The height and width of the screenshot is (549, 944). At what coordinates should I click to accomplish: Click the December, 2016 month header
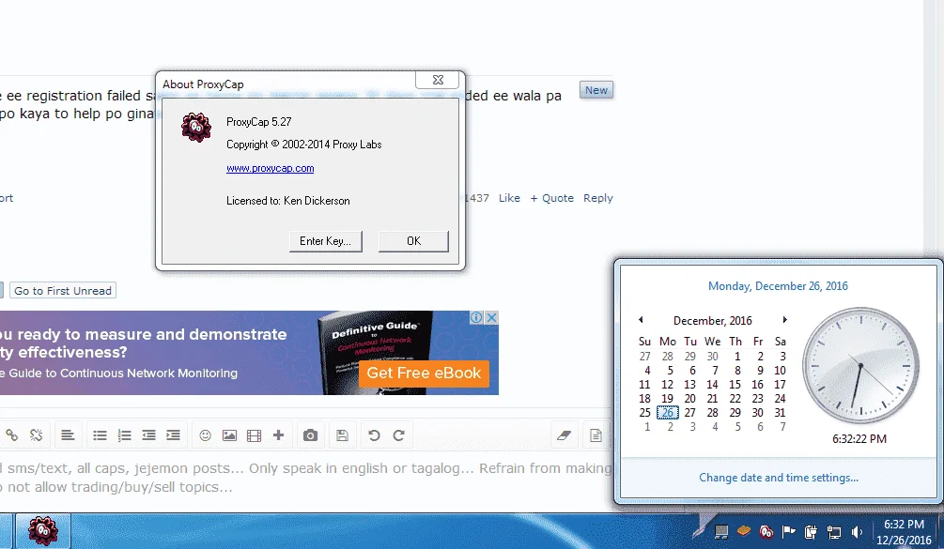712,321
